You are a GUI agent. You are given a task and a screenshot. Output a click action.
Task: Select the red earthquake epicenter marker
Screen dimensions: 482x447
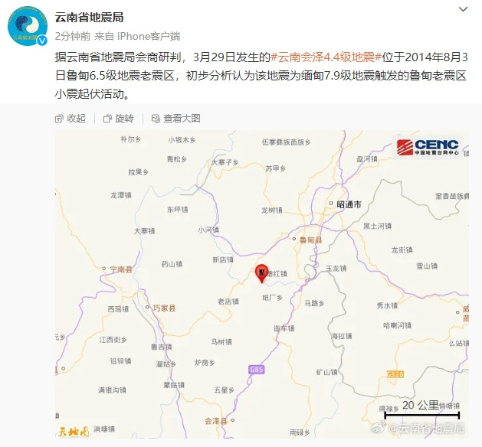coord(262,273)
